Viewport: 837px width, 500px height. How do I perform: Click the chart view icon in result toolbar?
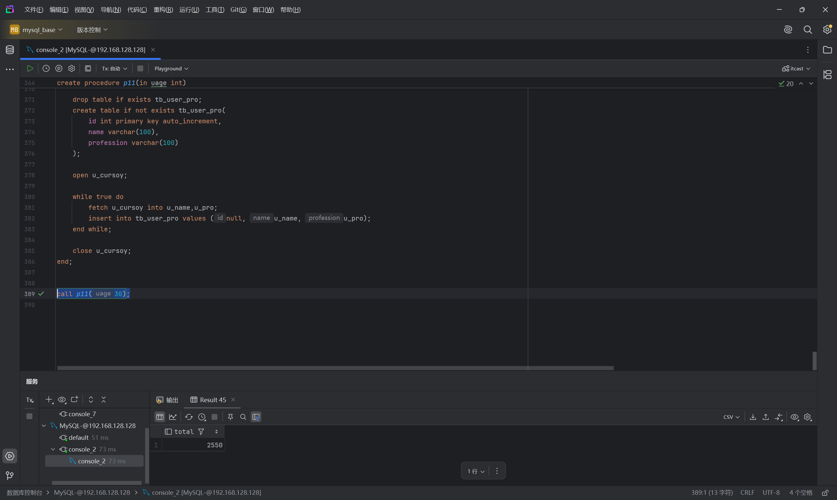click(x=173, y=417)
